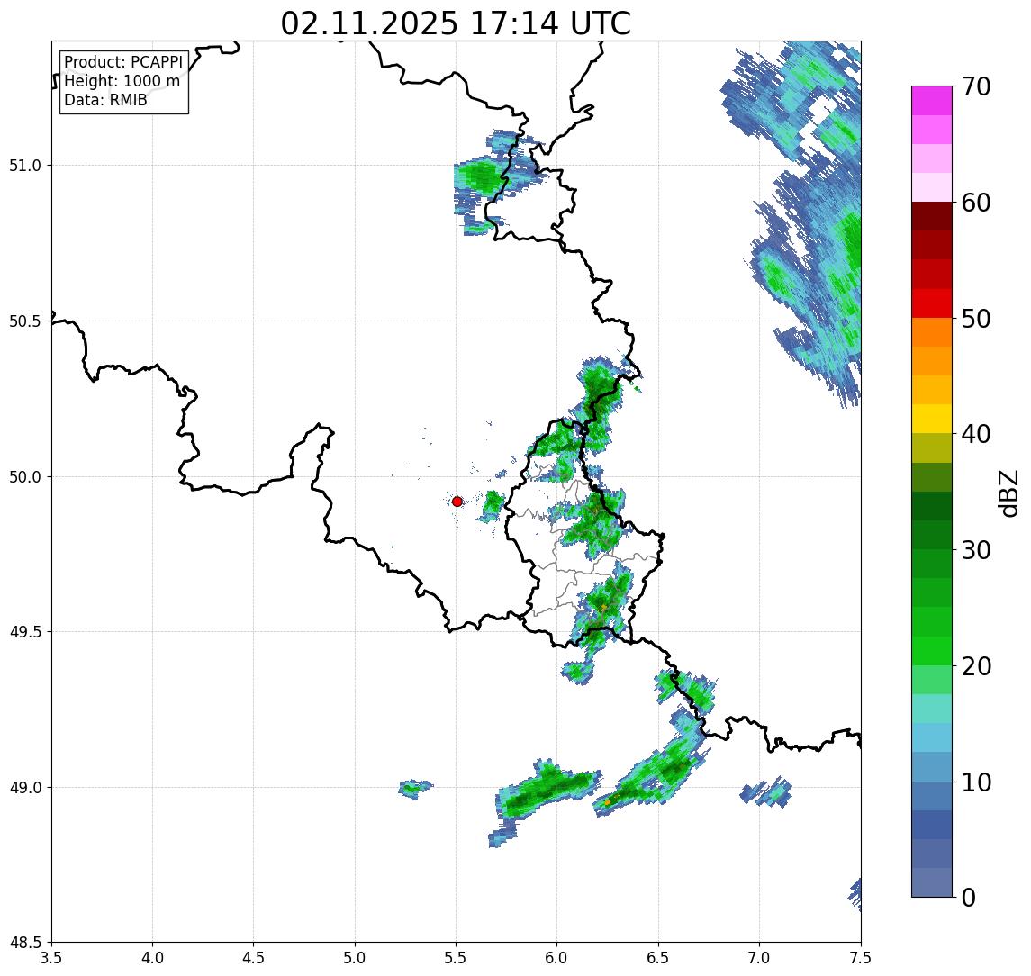Click the longitude axis label 6.0
The height and width of the screenshot is (976, 1031).
pyautogui.click(x=557, y=958)
